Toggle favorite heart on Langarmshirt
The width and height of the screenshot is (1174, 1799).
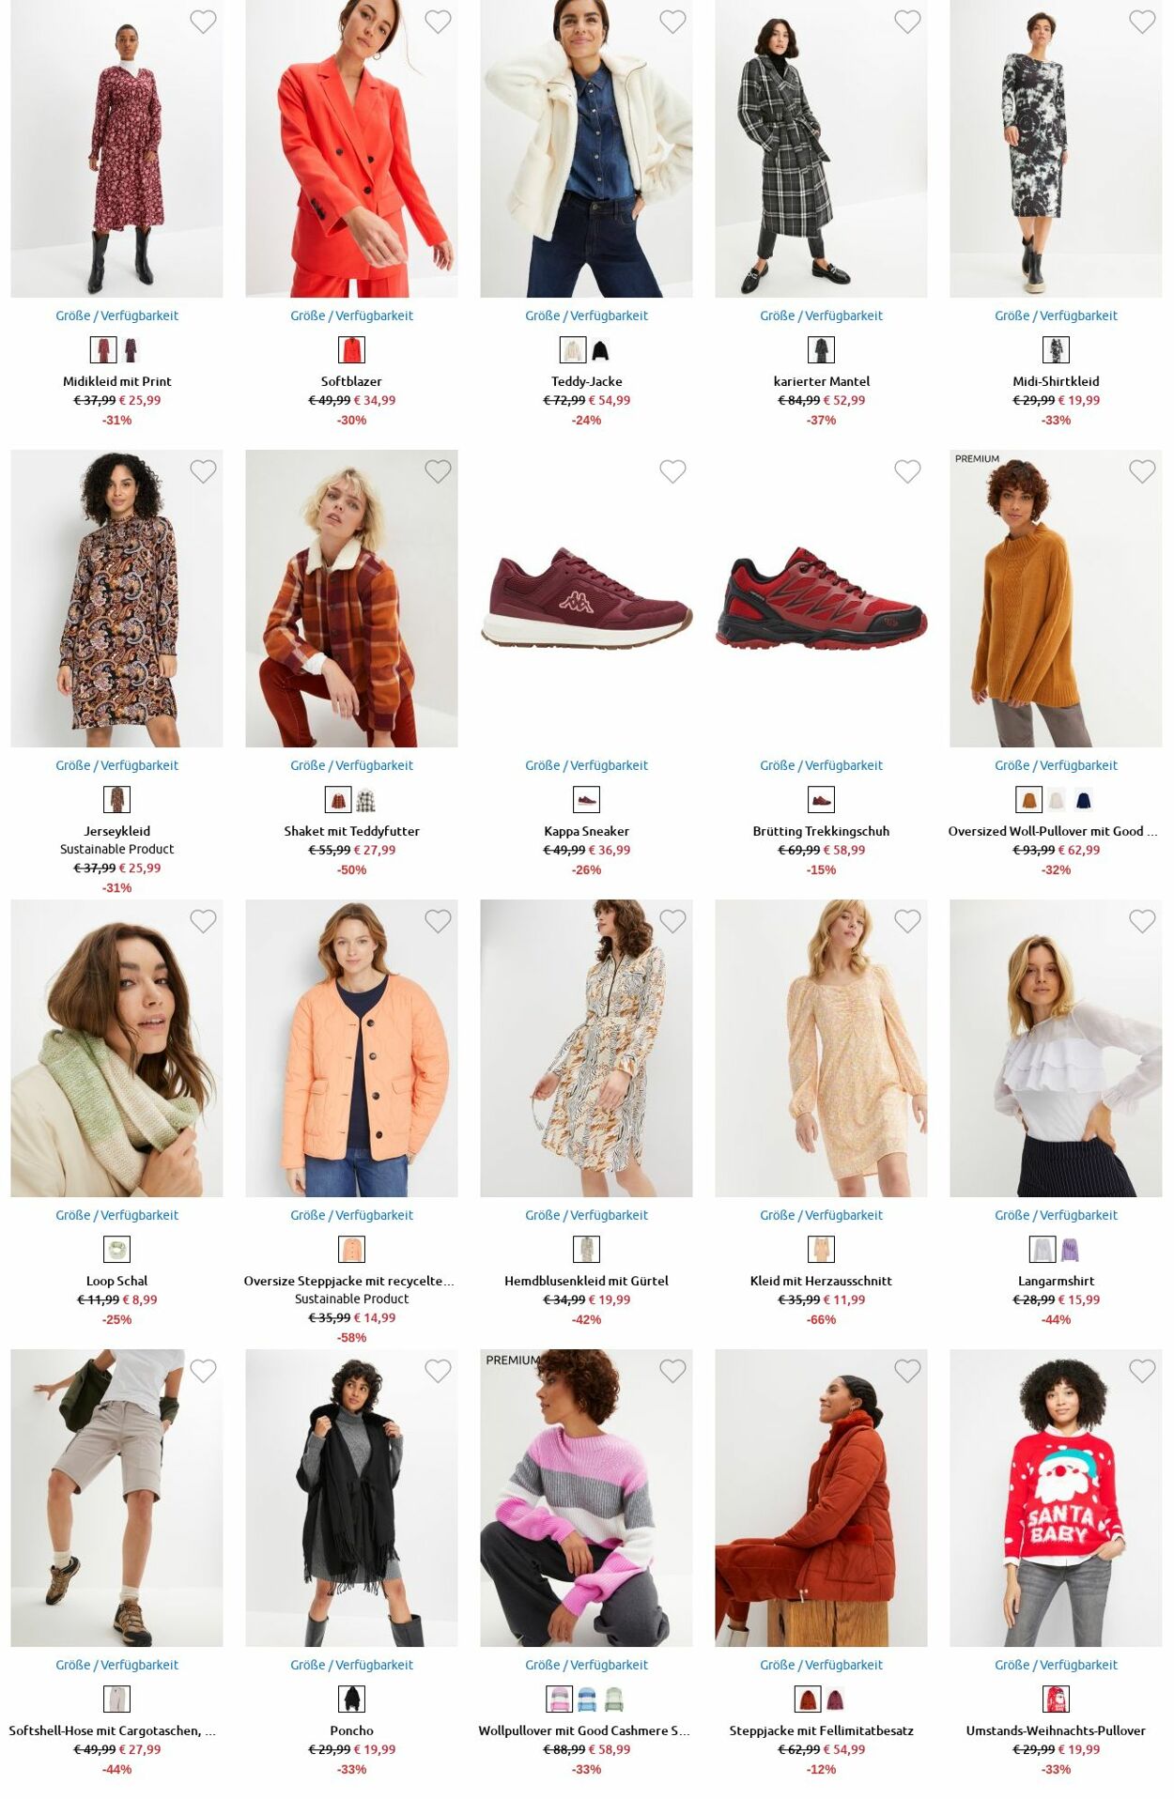[1142, 921]
